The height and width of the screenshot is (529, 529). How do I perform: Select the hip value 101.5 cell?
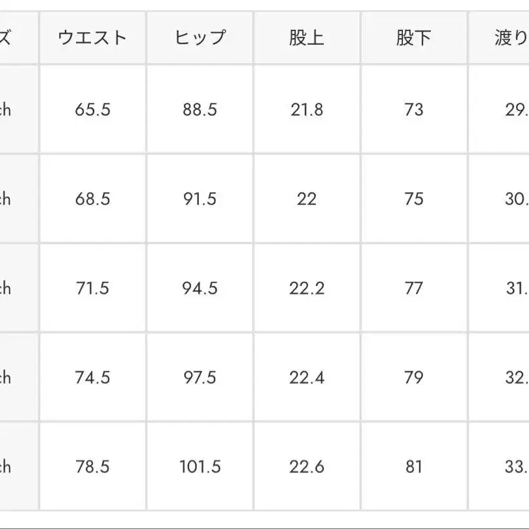coord(200,466)
